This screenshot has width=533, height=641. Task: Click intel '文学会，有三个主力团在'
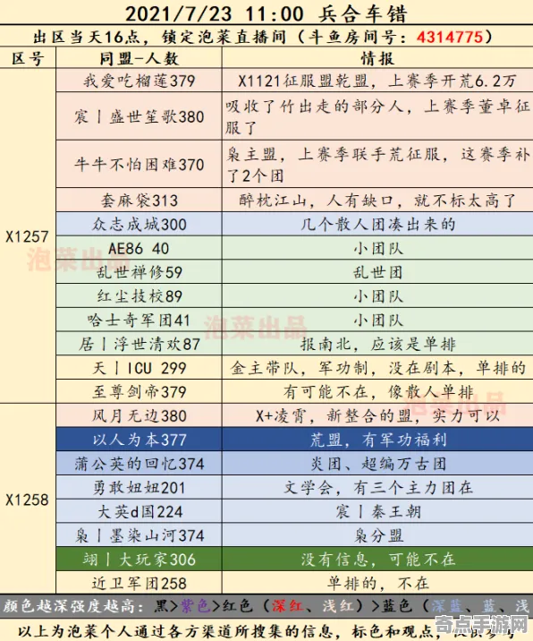[x=377, y=487]
